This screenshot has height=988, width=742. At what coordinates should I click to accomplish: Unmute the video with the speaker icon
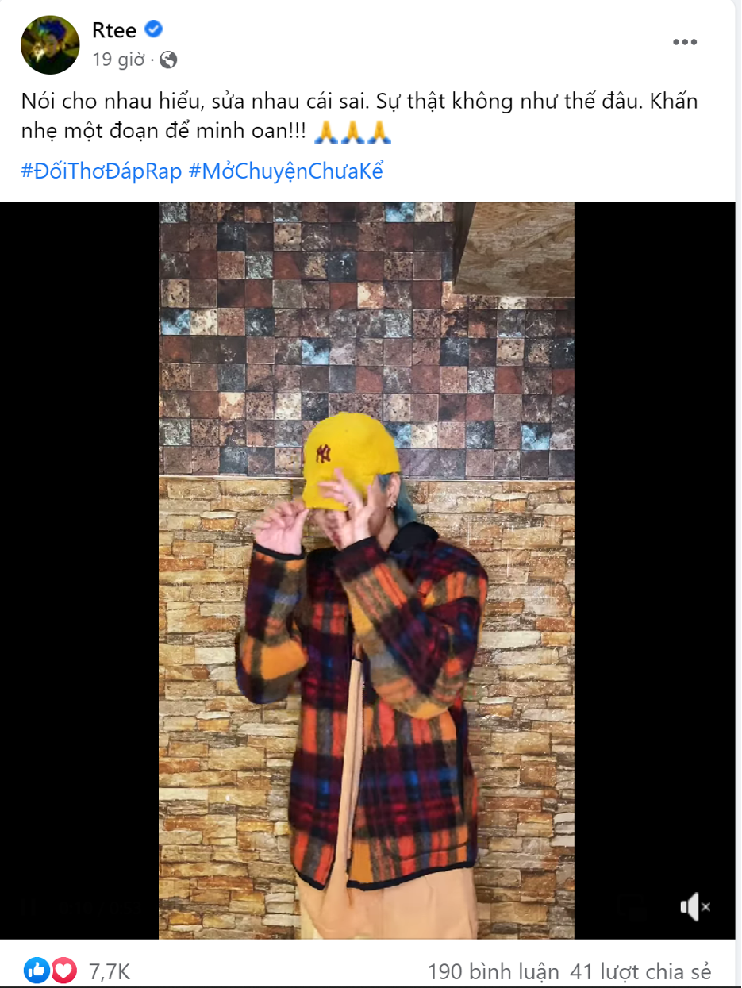tap(695, 907)
